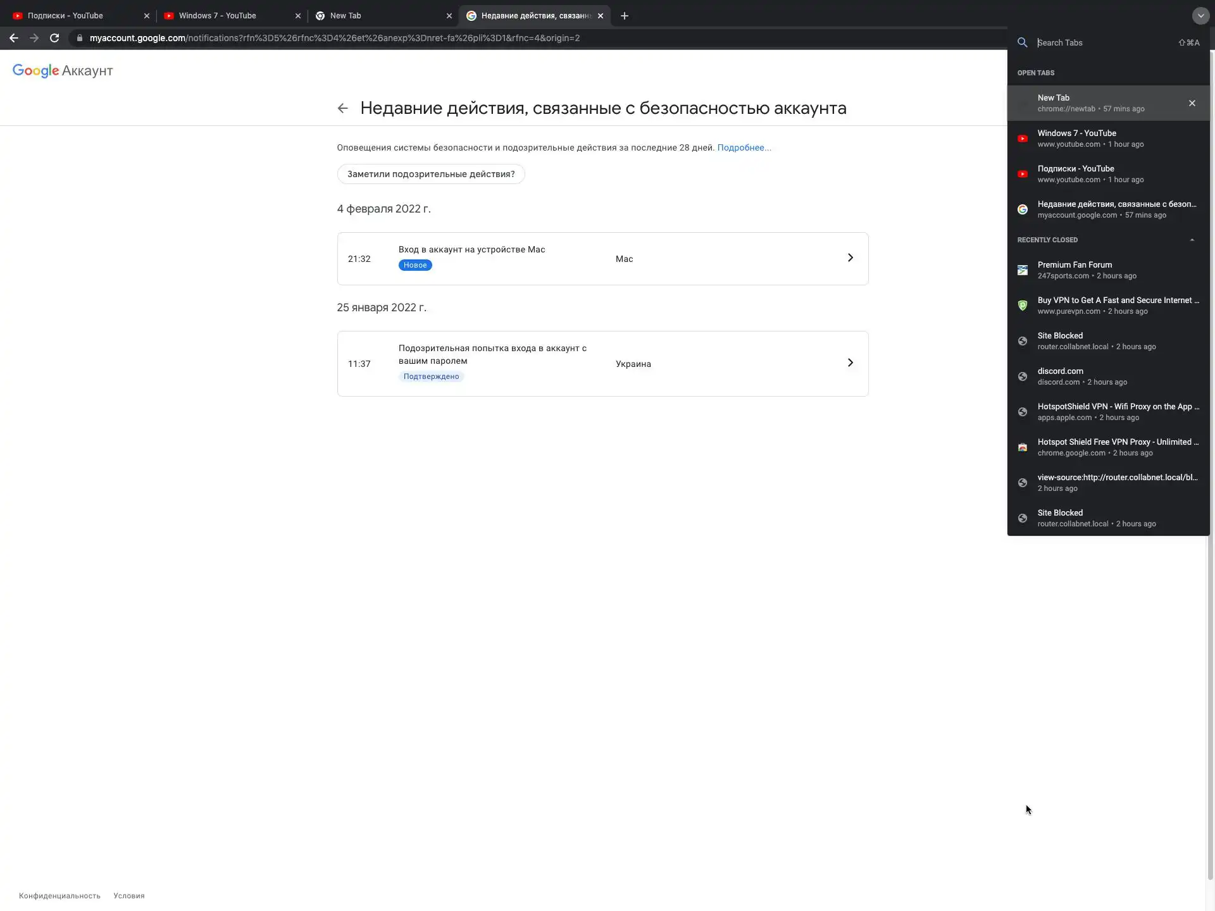Viewport: 1215px width, 911px height.
Task: Open the Подробнее link
Action: [x=744, y=147]
